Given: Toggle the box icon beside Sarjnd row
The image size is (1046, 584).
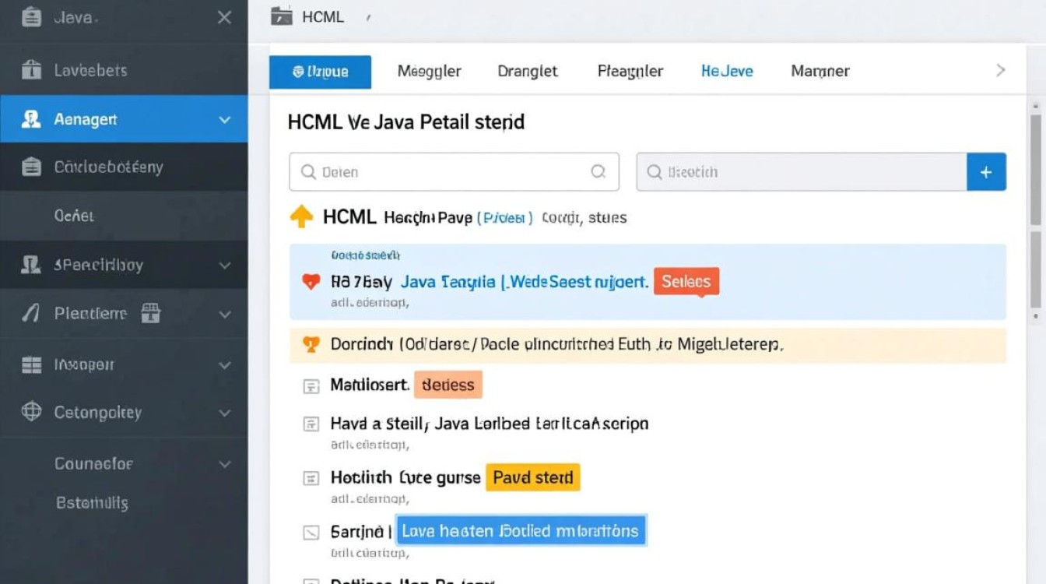Looking at the screenshot, I should point(311,533).
